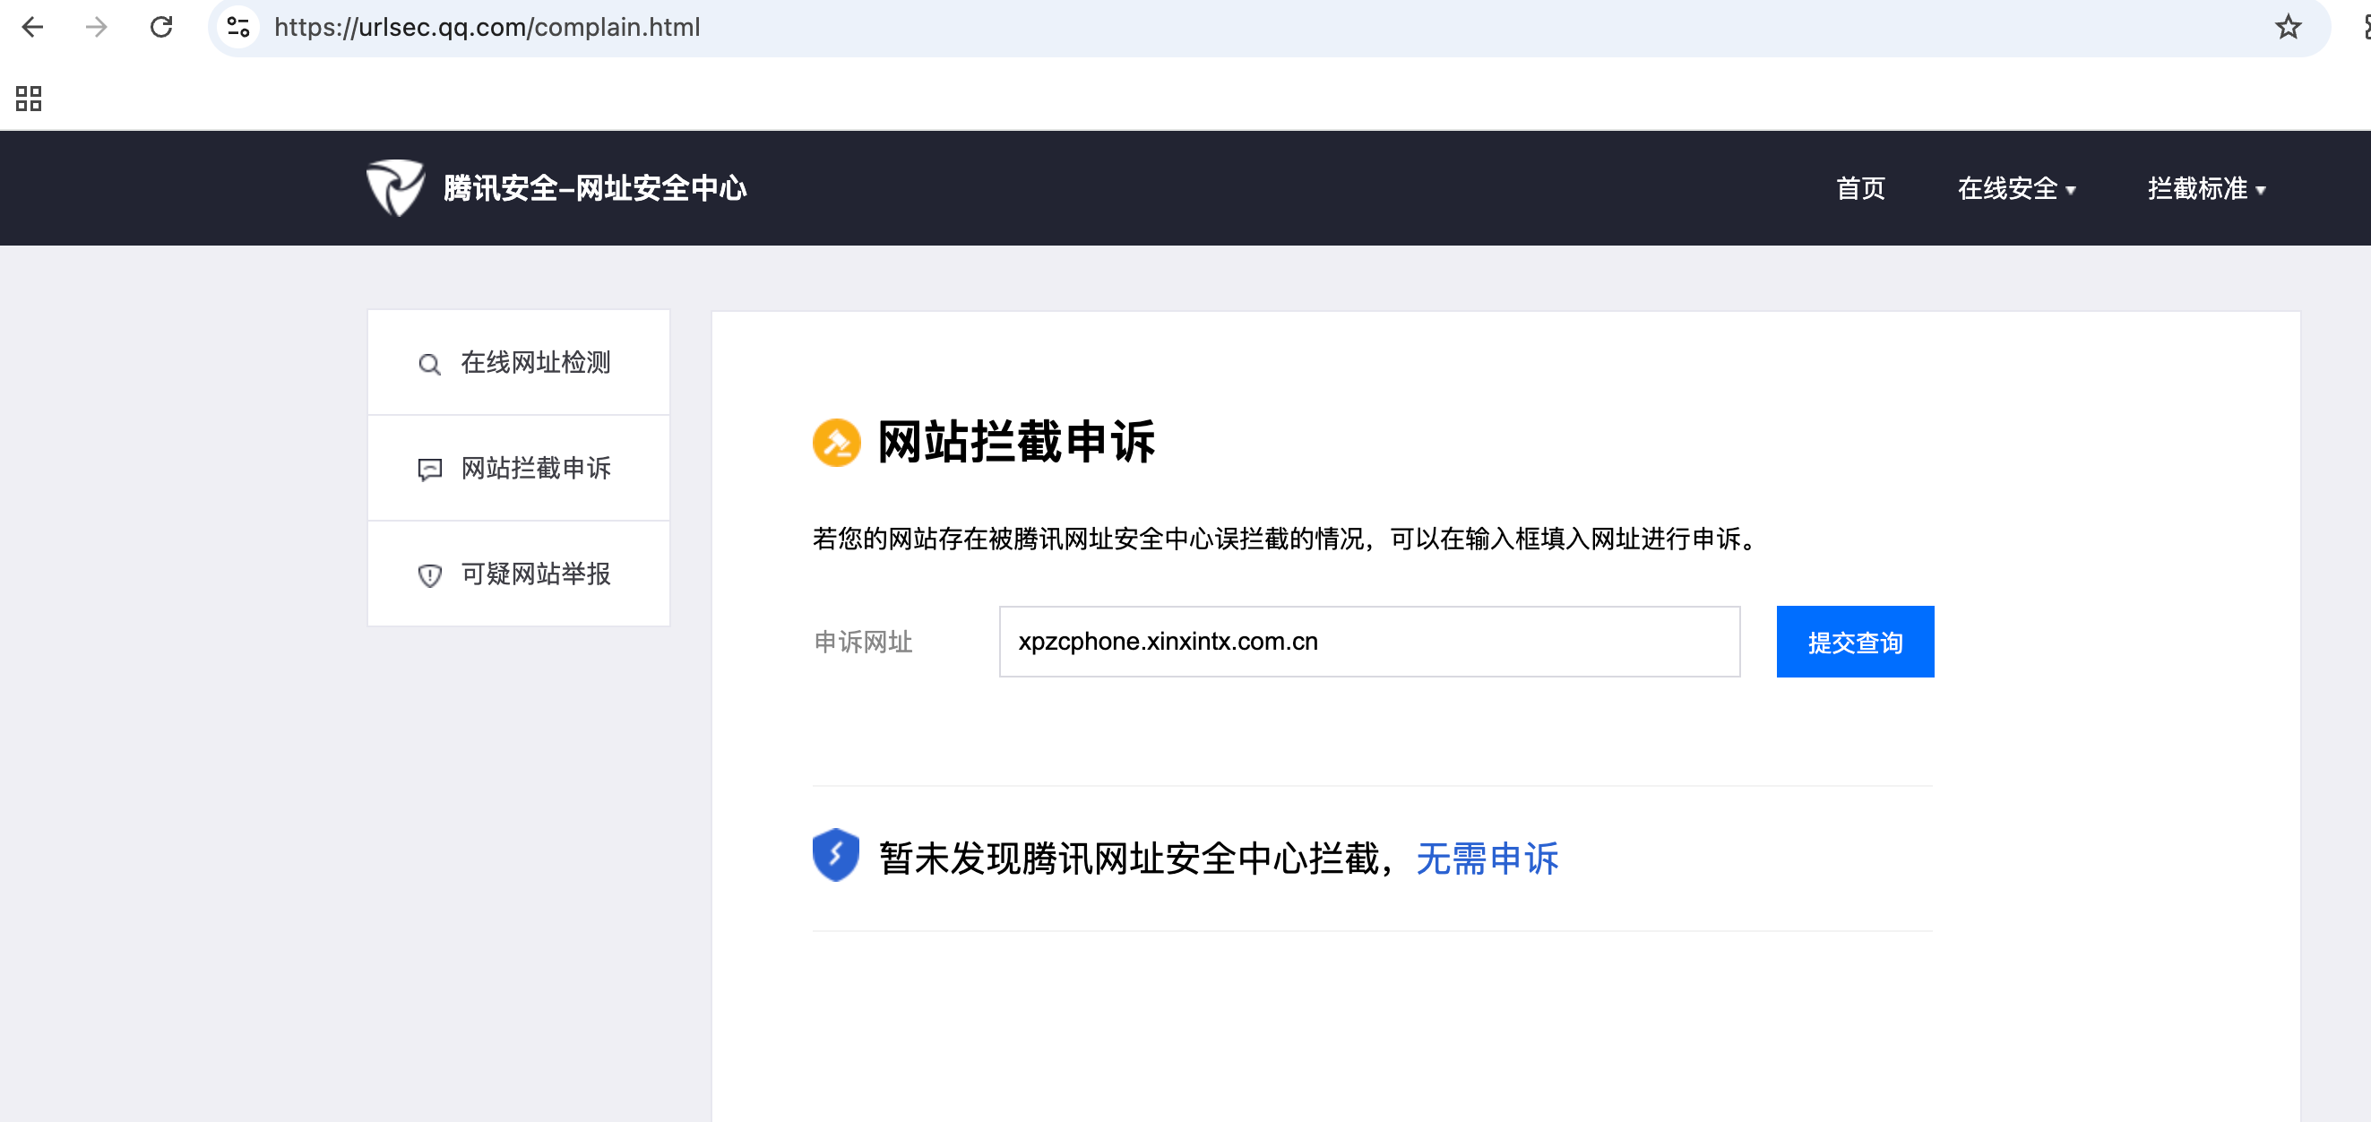Open 可疑网站举报 sidebar item
Viewport: 2371px width, 1122px height.
(x=535, y=574)
